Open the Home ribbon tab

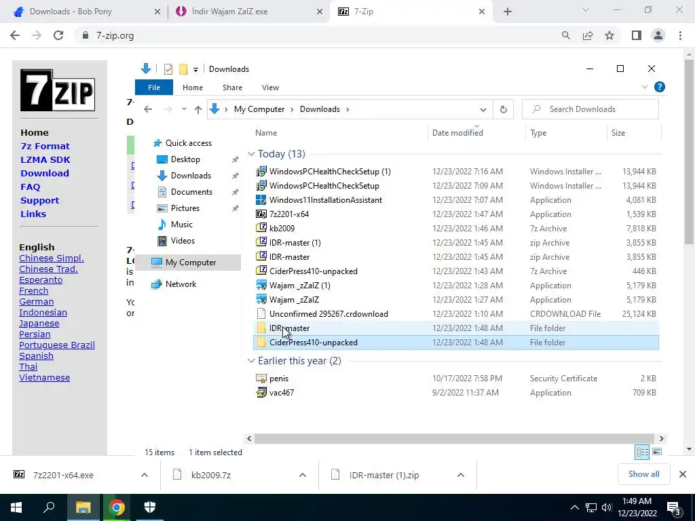point(192,88)
